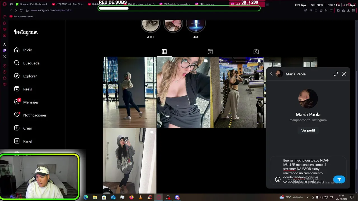Switch to Stream - Kick Dashboard tab
The width and height of the screenshot is (358, 201).
(32, 4)
